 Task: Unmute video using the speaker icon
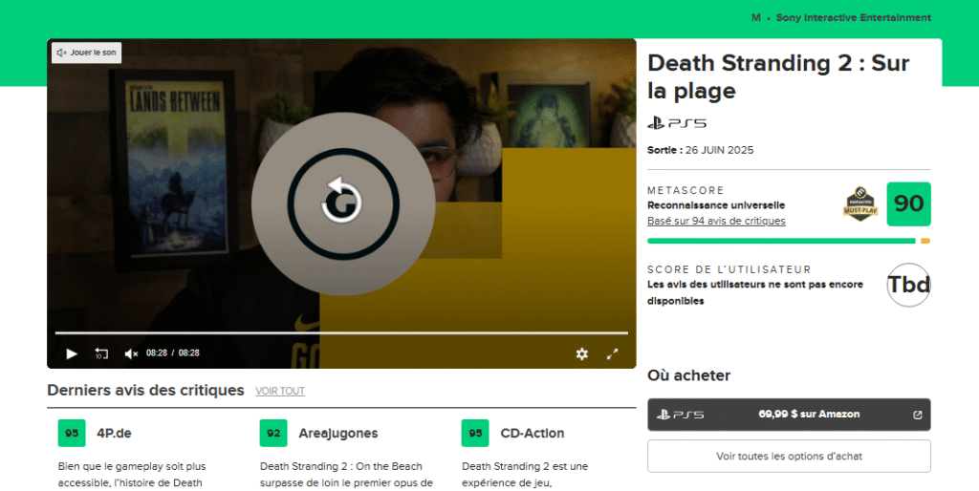pos(130,353)
